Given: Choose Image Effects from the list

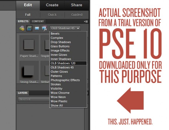Looking at the screenshot, I should [x=68, y=51].
